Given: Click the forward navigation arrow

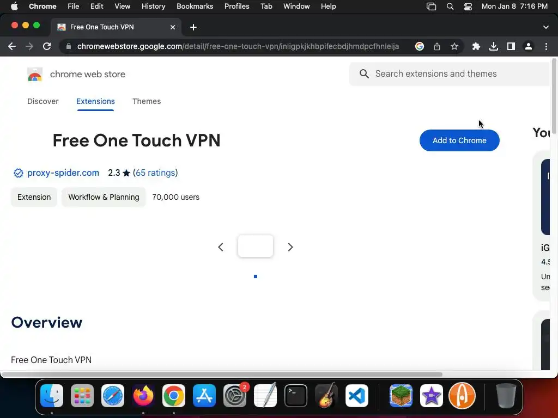Looking at the screenshot, I should [29, 46].
